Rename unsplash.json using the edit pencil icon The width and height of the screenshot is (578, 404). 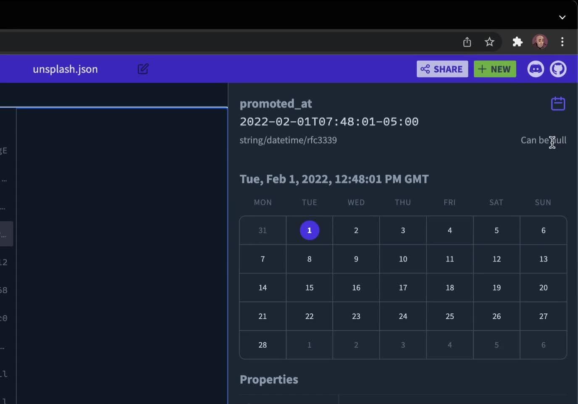(143, 69)
